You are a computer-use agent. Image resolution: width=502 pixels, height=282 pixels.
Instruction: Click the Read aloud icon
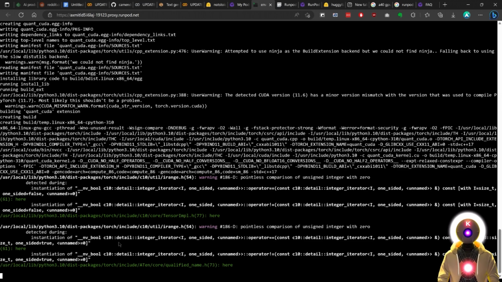[297, 15]
